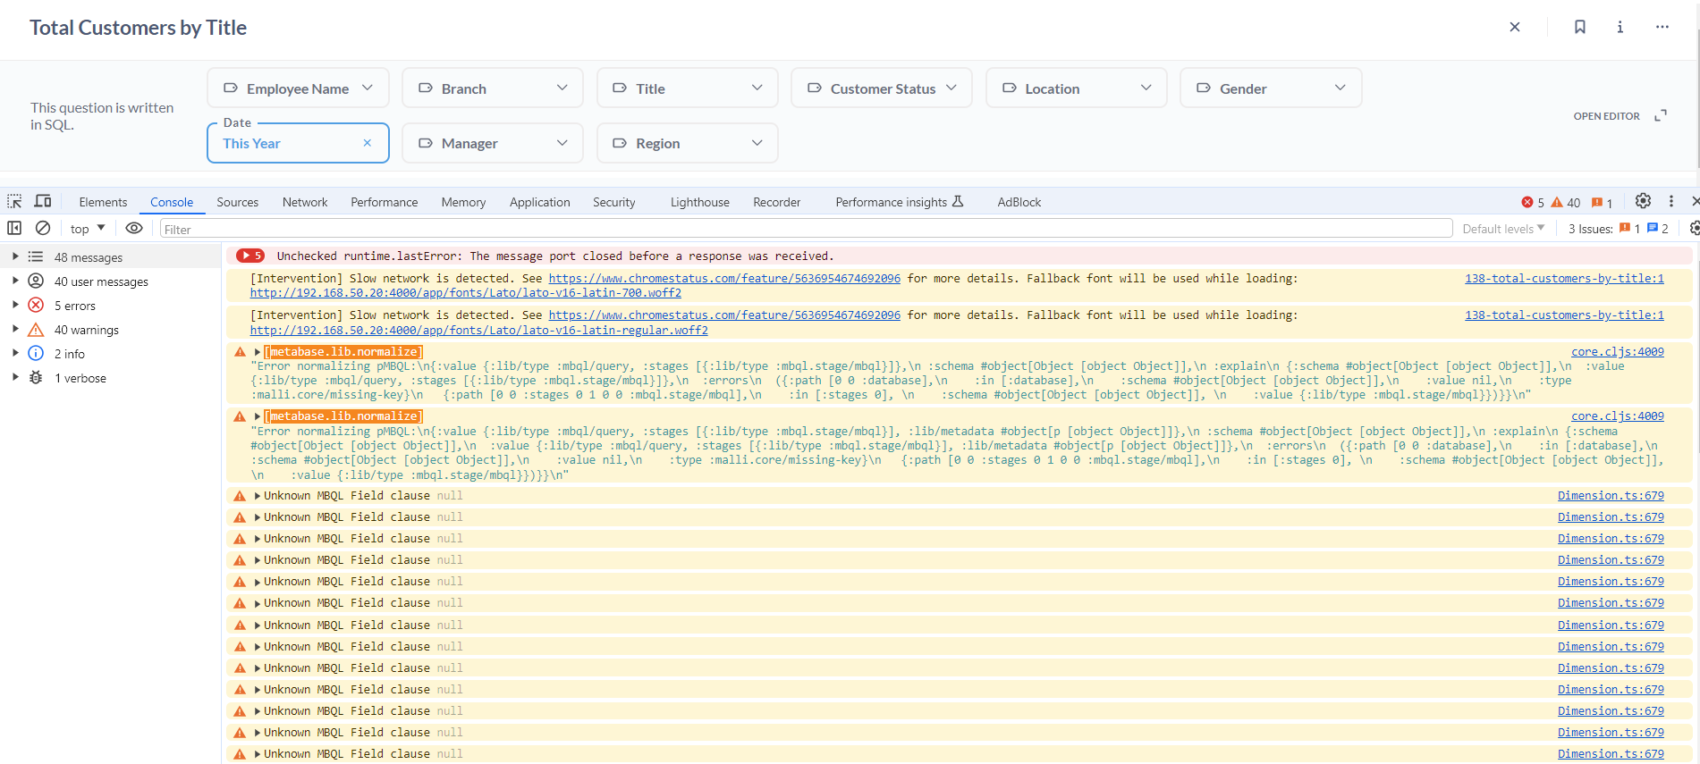1700x764 pixels.
Task: Click the Total Customers by Title heading
Action: [138, 28]
